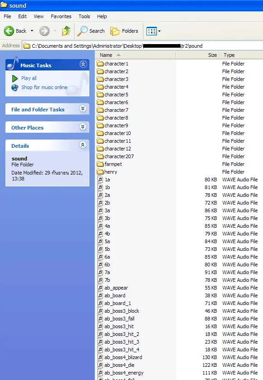Click the Address bar path field
The height and width of the screenshot is (380, 263).
click(143, 46)
